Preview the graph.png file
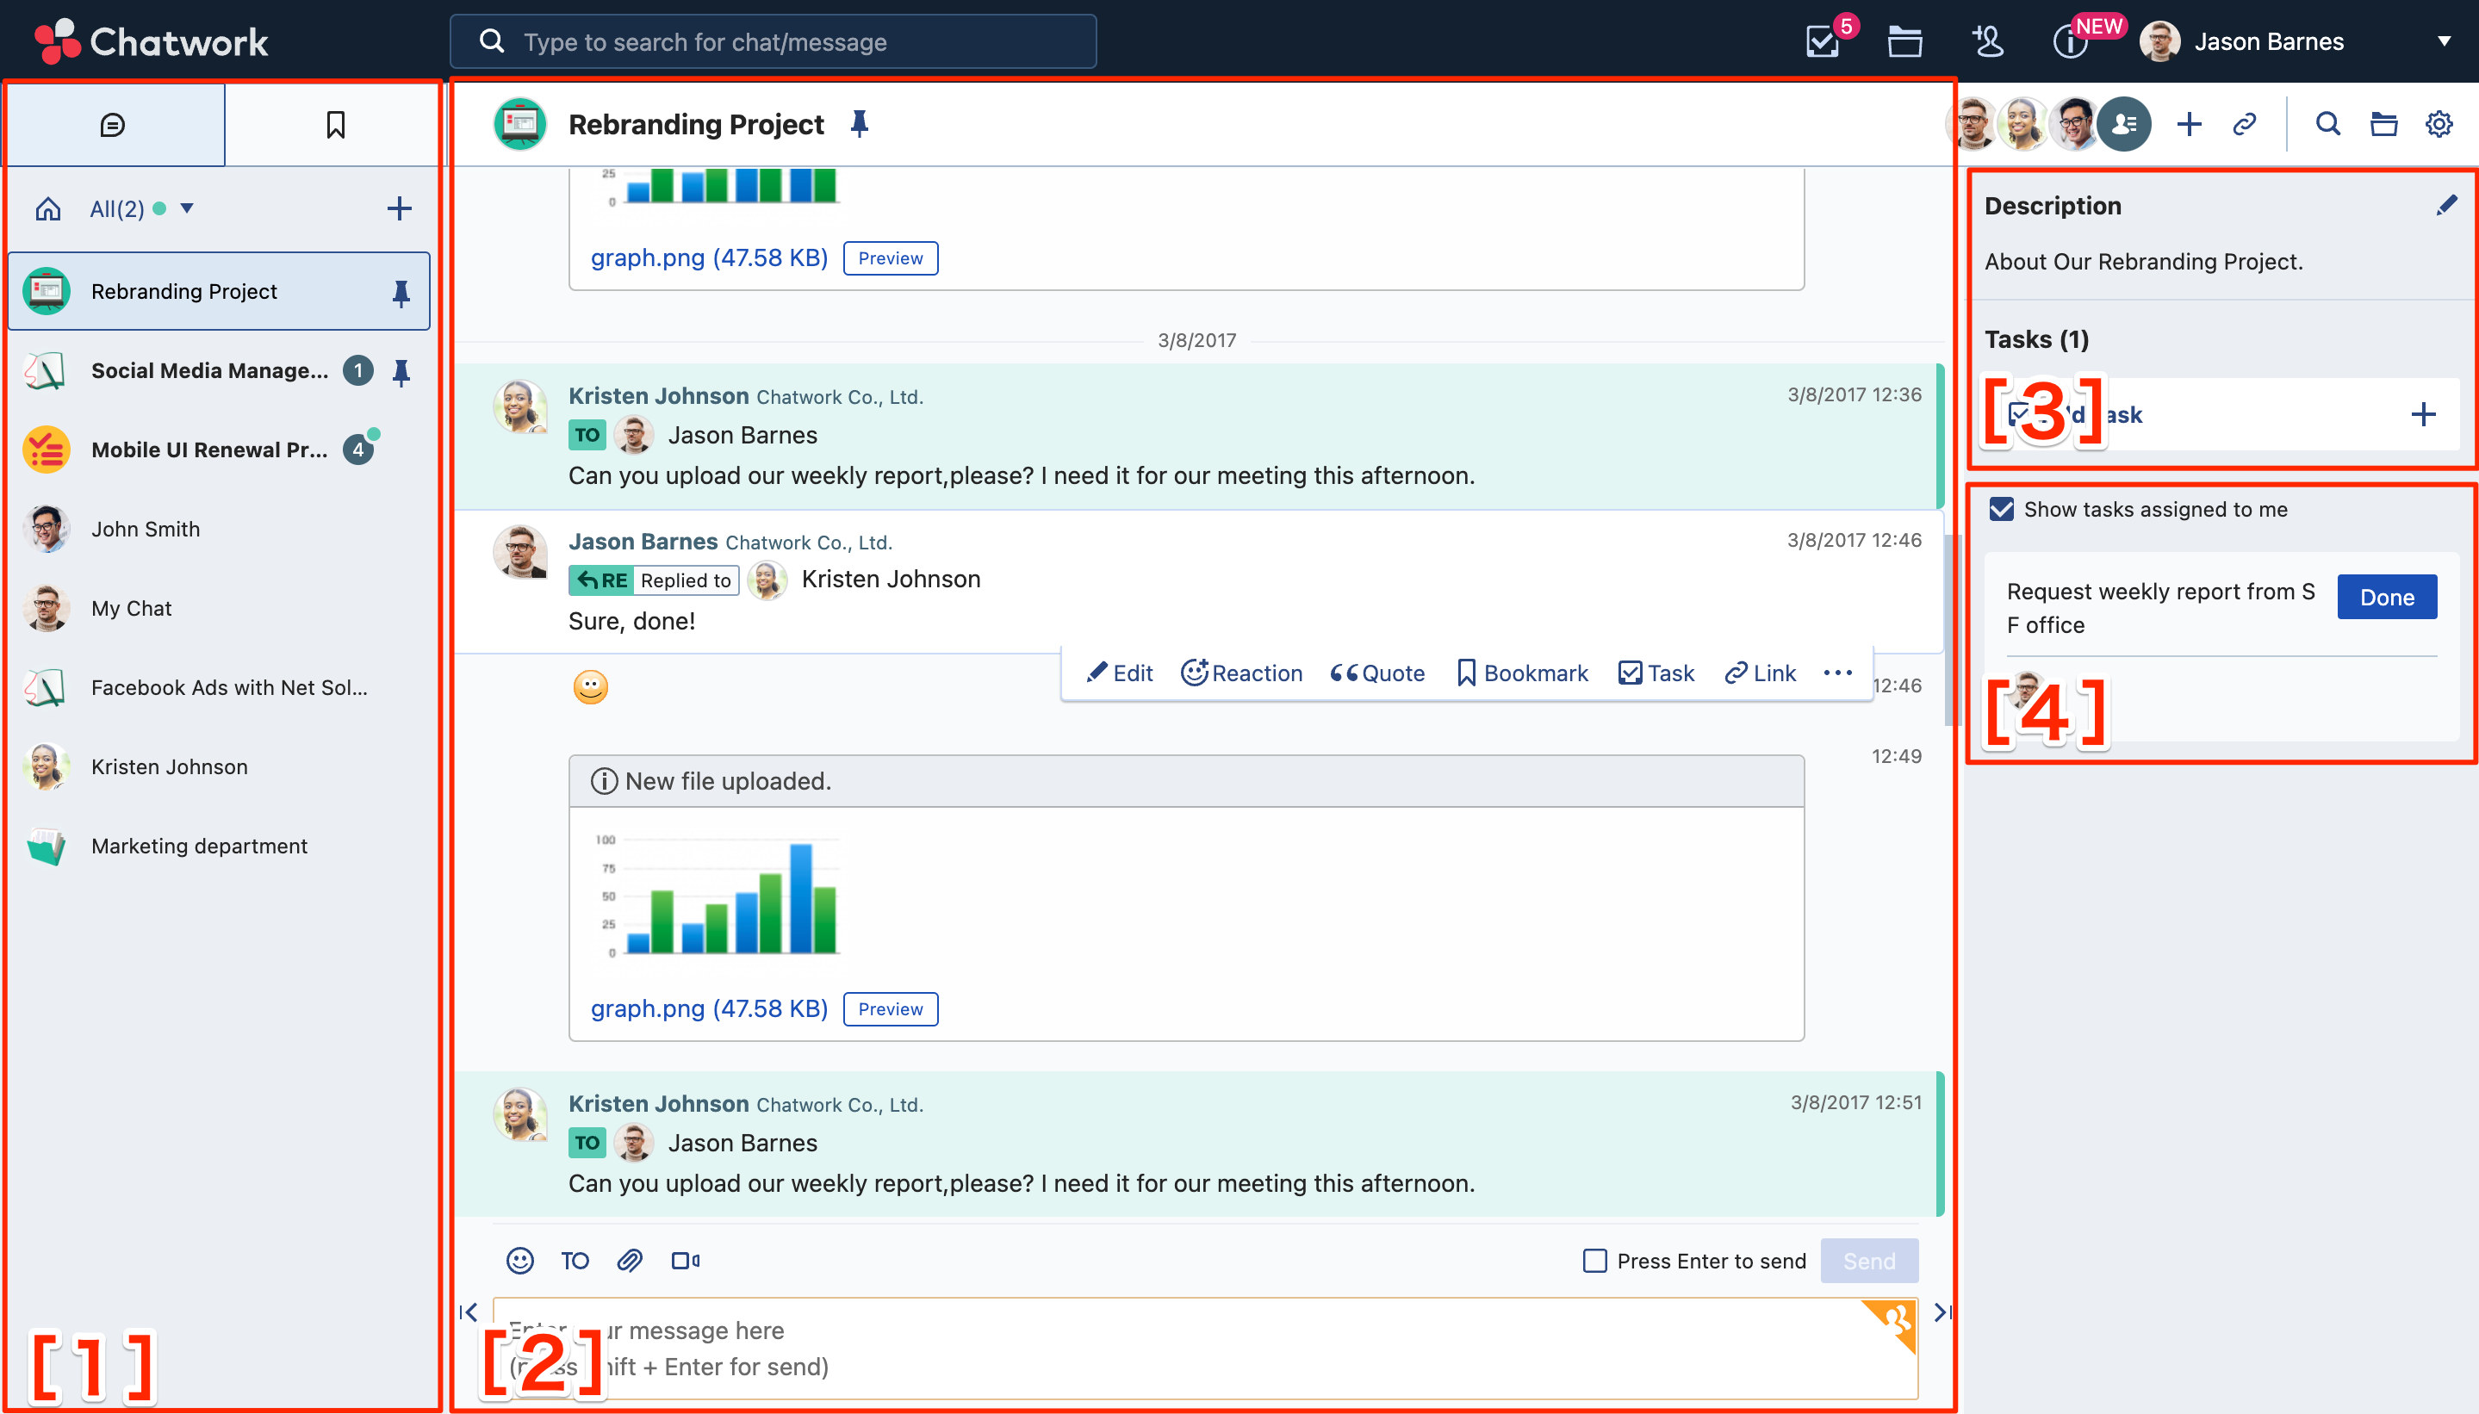The width and height of the screenshot is (2479, 1414). (x=890, y=1008)
